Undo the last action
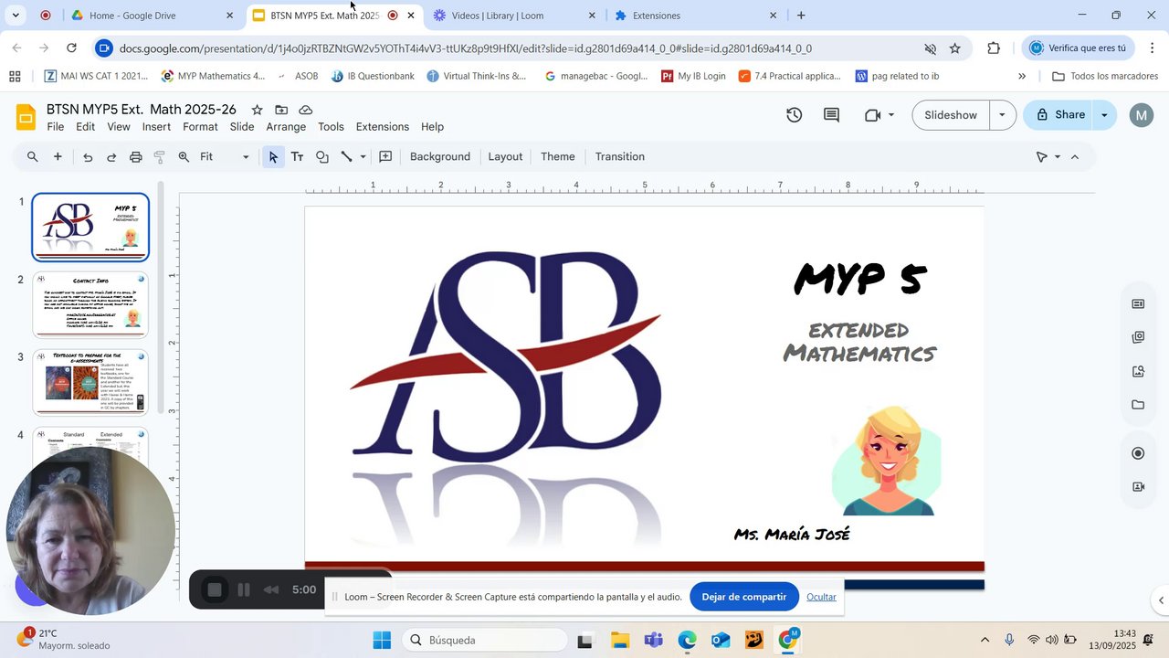Viewport: 1169px width, 658px height. [x=88, y=157]
